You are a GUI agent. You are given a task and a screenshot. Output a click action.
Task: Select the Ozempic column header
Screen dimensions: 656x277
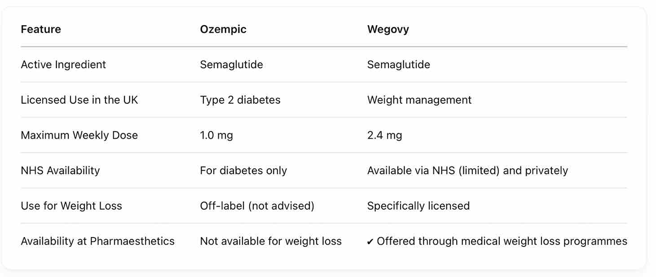223,30
